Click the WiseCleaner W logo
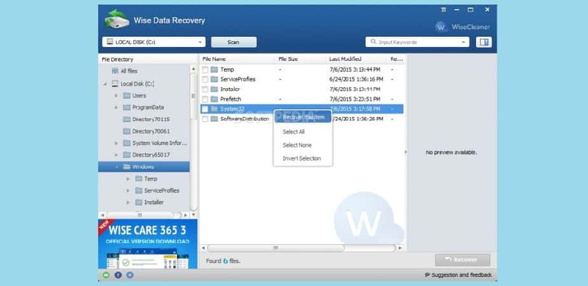This screenshot has height=286, width=588. pyautogui.click(x=442, y=27)
